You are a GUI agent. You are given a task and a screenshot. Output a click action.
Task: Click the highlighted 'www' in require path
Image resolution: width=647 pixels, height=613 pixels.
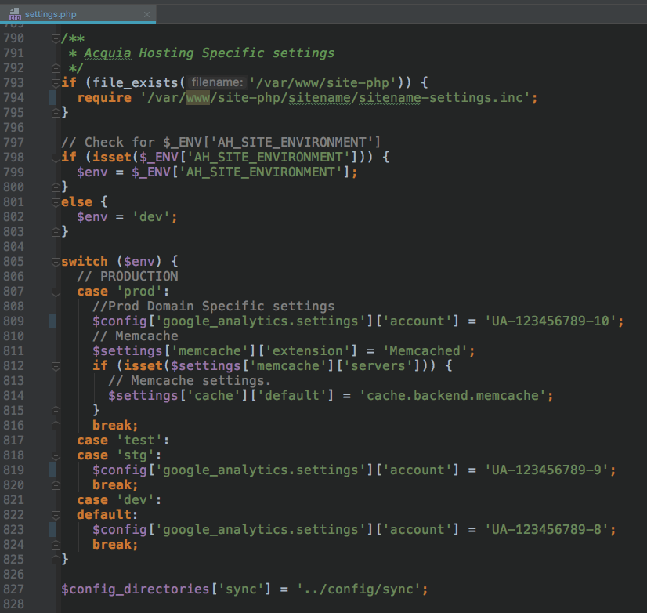point(198,98)
